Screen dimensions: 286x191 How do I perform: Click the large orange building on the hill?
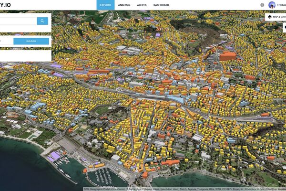[228, 56]
